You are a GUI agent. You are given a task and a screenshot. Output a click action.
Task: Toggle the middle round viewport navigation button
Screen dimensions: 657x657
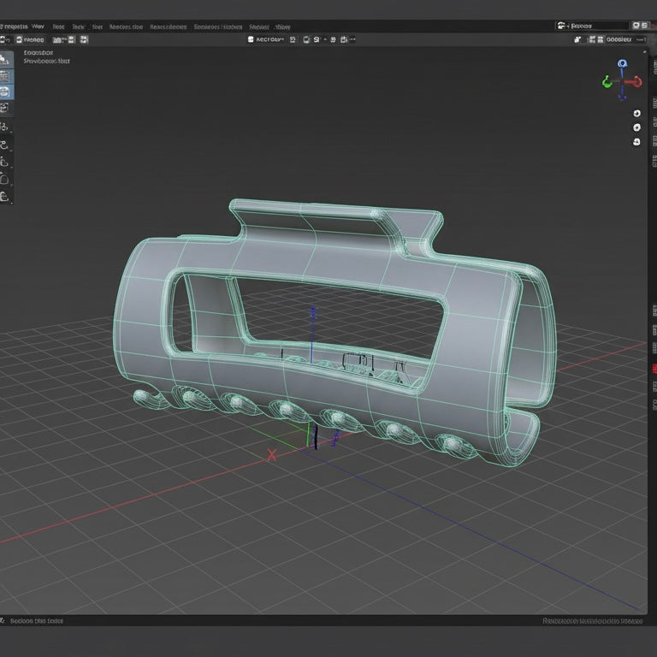click(636, 127)
